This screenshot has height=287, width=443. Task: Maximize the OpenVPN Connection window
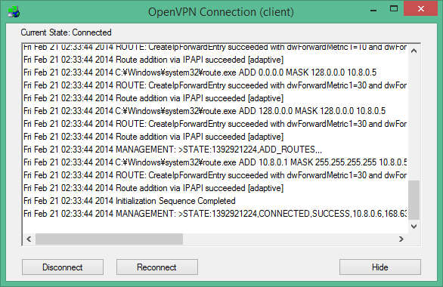tap(394, 9)
